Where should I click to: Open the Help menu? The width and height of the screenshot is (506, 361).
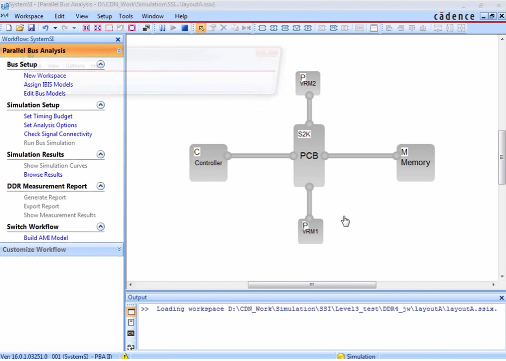[x=181, y=16]
